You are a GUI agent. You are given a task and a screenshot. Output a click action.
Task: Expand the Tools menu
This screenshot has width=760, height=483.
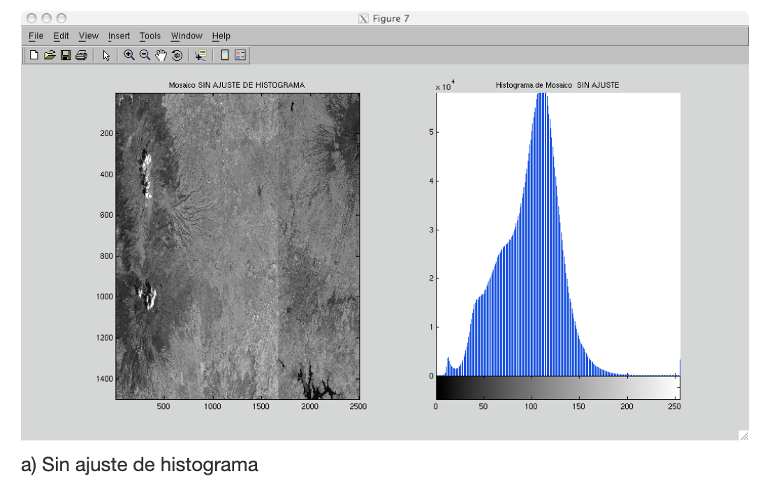click(149, 36)
